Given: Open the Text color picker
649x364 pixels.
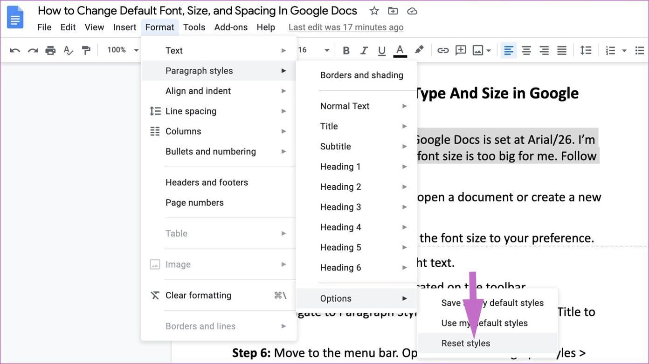Looking at the screenshot, I should point(400,50).
